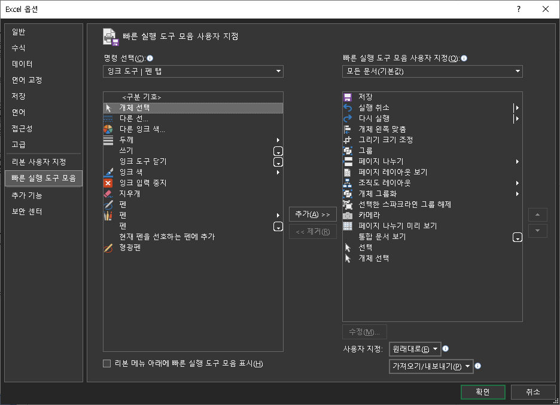Expand the 실행 취소 split arrow
The height and width of the screenshot is (405, 560).
[516, 108]
